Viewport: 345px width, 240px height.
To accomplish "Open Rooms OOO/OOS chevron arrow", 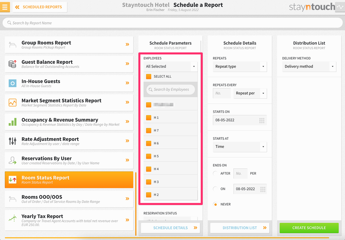I will tap(127, 199).
